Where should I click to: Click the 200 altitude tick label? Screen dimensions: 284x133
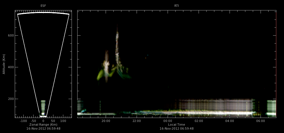10,99
